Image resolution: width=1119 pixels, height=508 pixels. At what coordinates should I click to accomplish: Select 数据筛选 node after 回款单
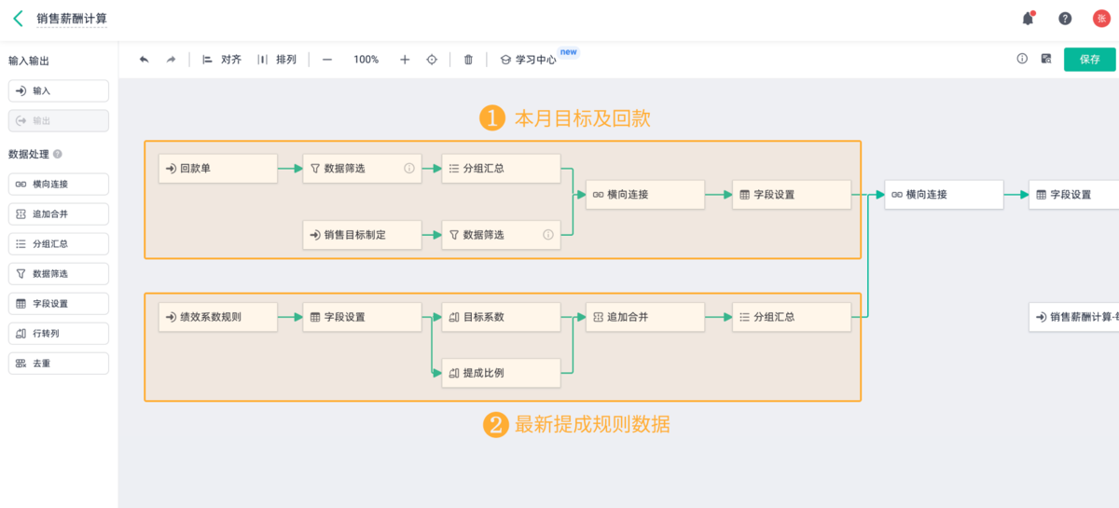[x=362, y=169]
